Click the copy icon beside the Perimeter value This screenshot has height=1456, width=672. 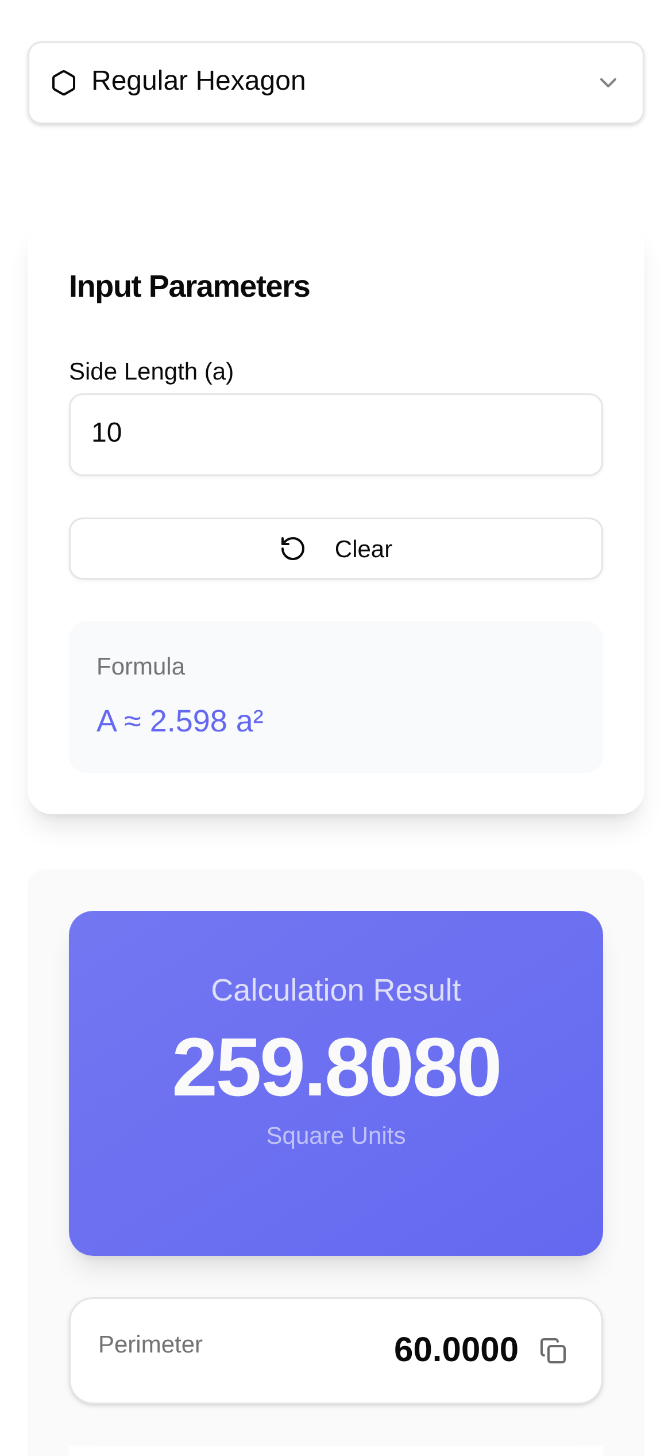(553, 1351)
